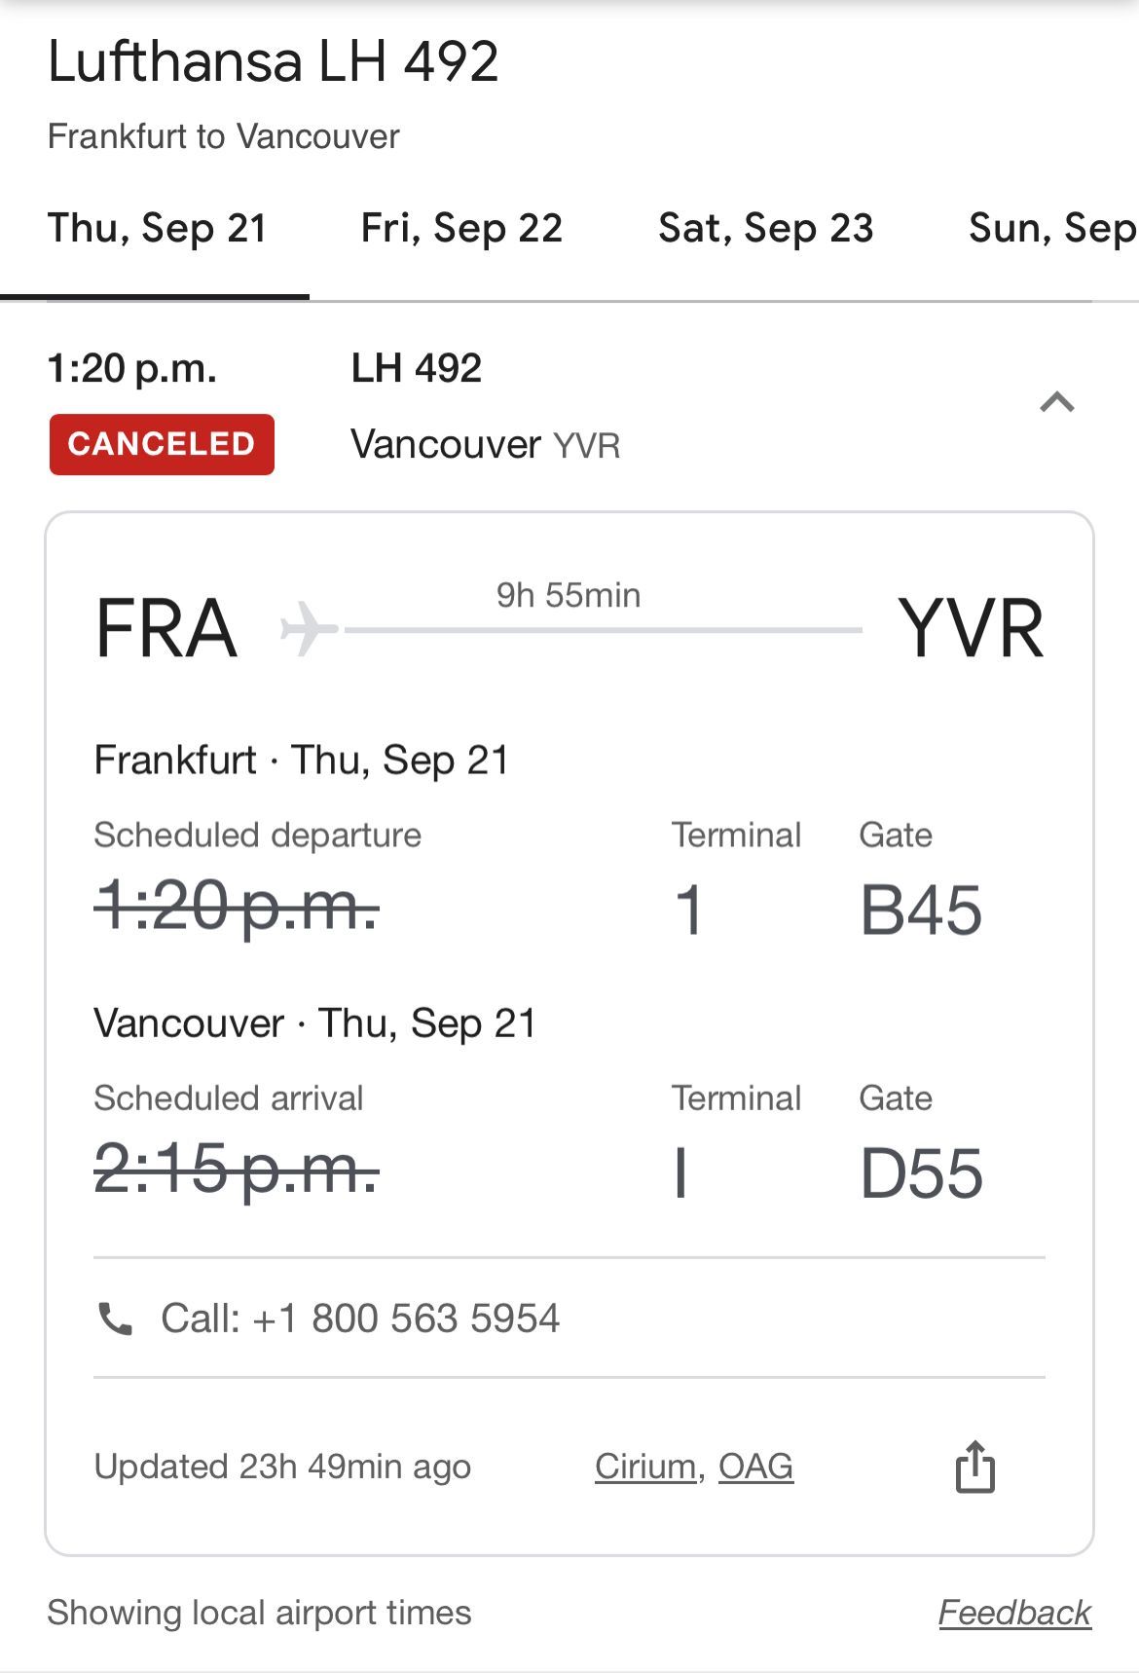
Task: Tap the airplane icon next to FRA
Action: (309, 628)
